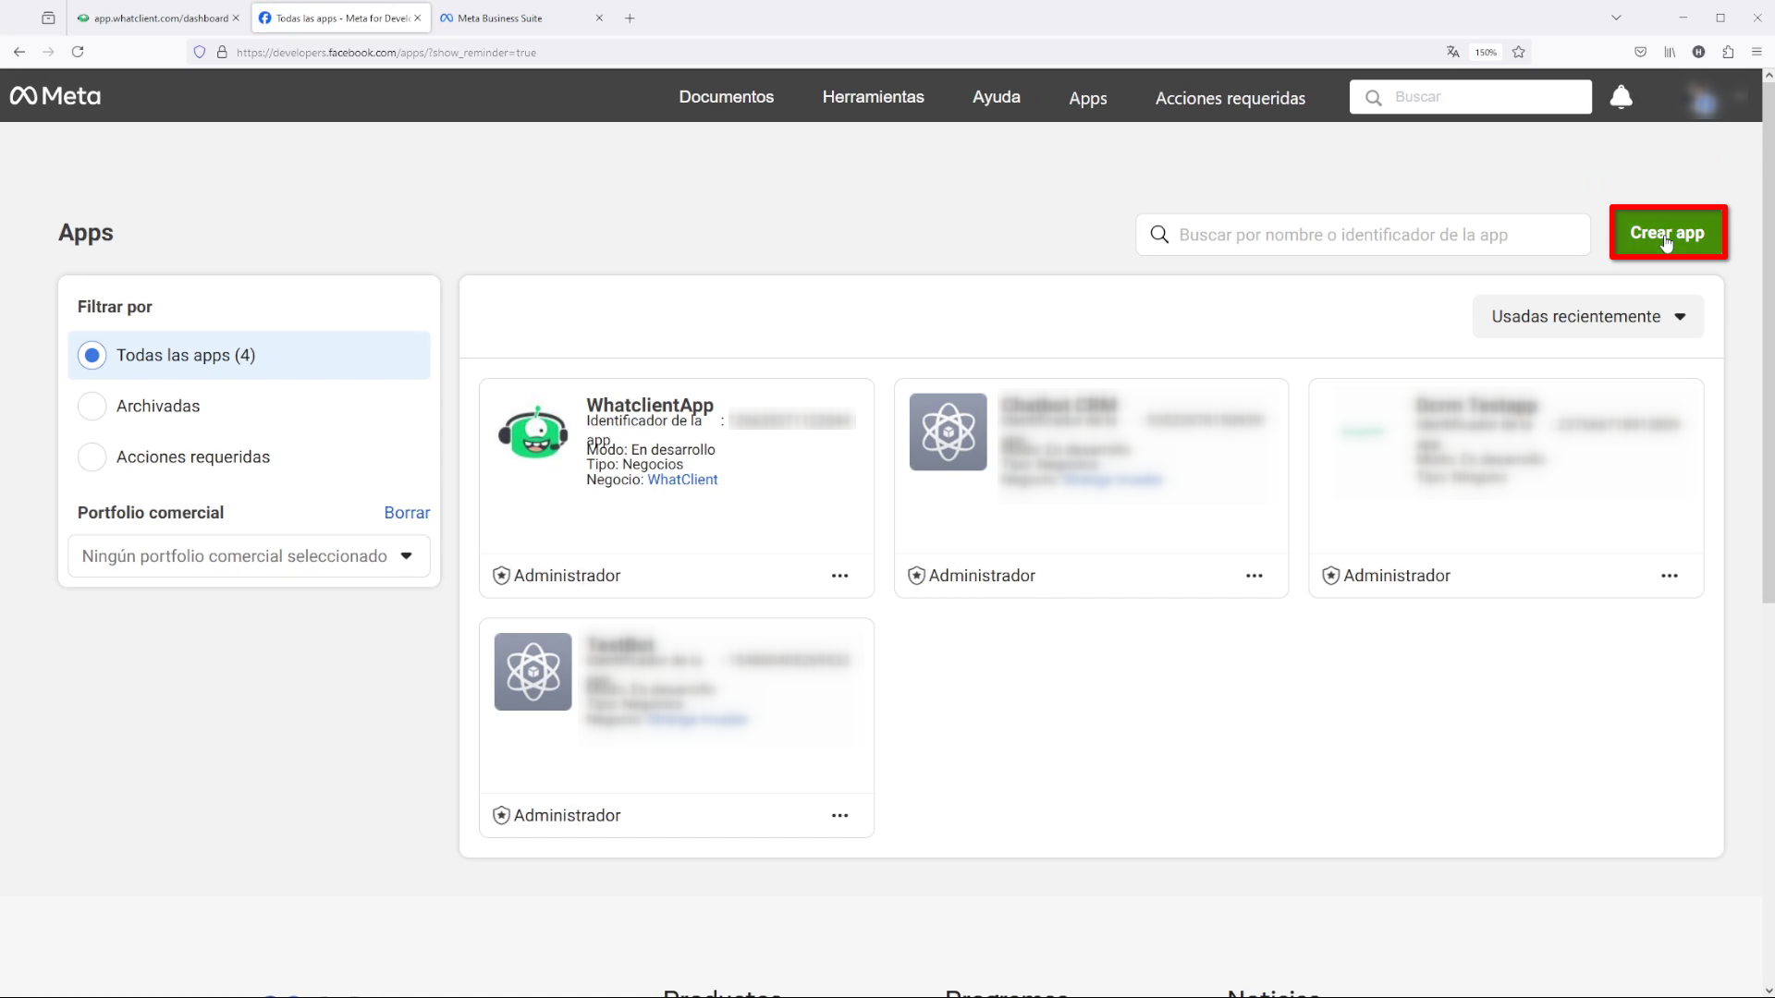The width and height of the screenshot is (1775, 998).
Task: Select the Acciones requeridas filter radio button
Action: 92,457
